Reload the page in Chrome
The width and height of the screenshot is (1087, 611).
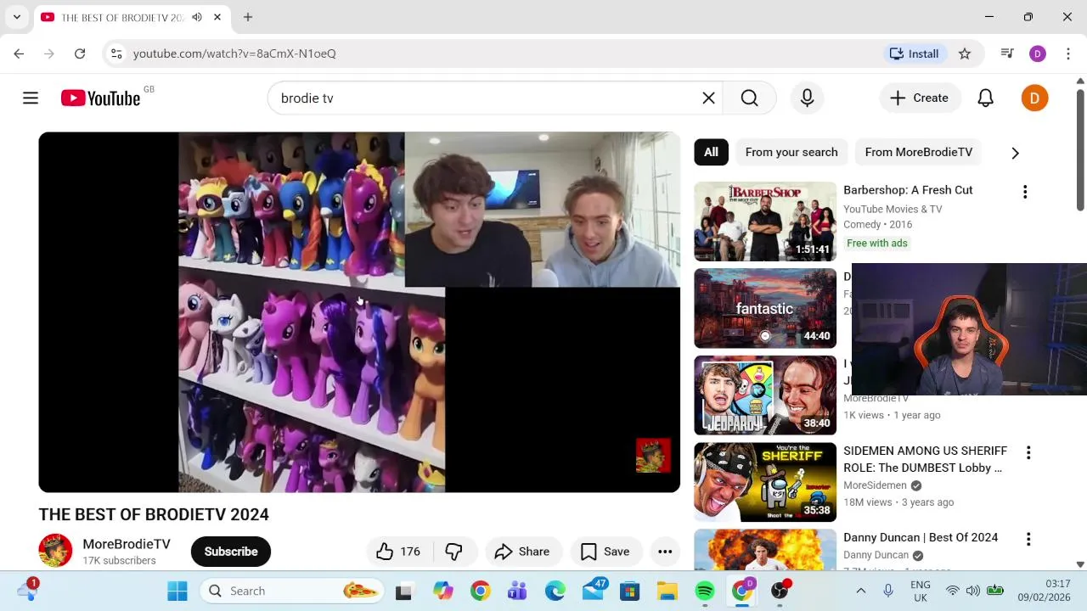click(80, 53)
